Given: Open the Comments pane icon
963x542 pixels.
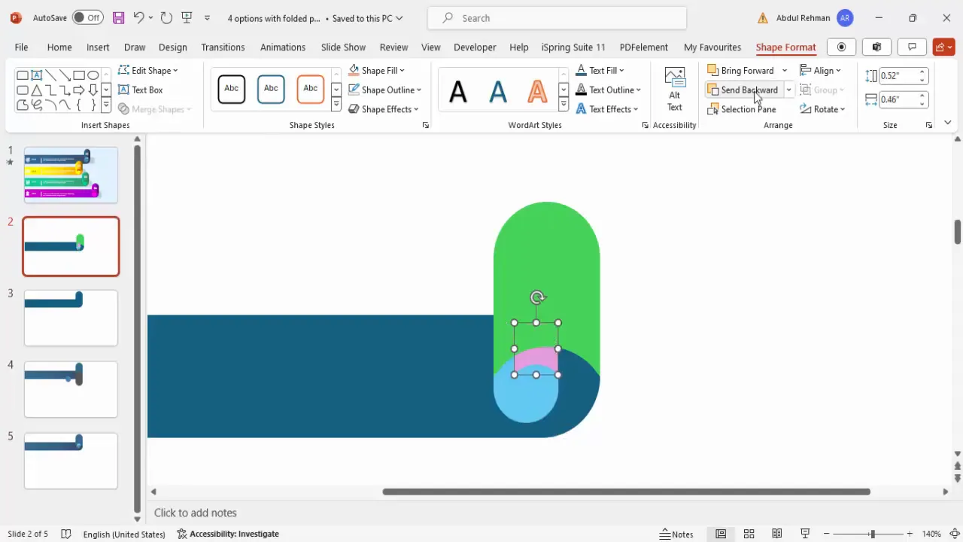Looking at the screenshot, I should point(912,47).
